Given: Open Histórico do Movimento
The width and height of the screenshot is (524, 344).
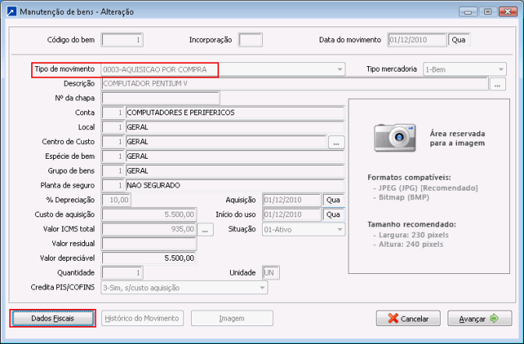Looking at the screenshot, I should click(143, 318).
